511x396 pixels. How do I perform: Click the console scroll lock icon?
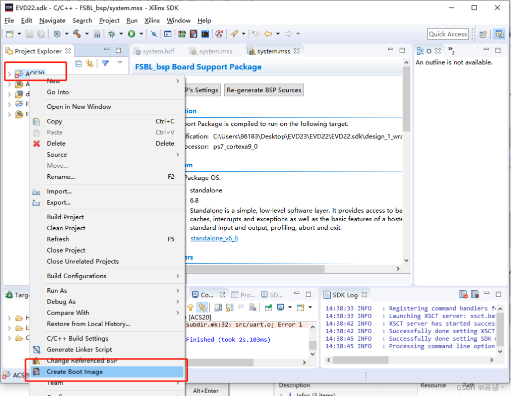coord(230,307)
